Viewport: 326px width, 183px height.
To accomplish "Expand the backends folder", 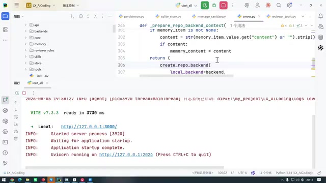I will point(25,31).
